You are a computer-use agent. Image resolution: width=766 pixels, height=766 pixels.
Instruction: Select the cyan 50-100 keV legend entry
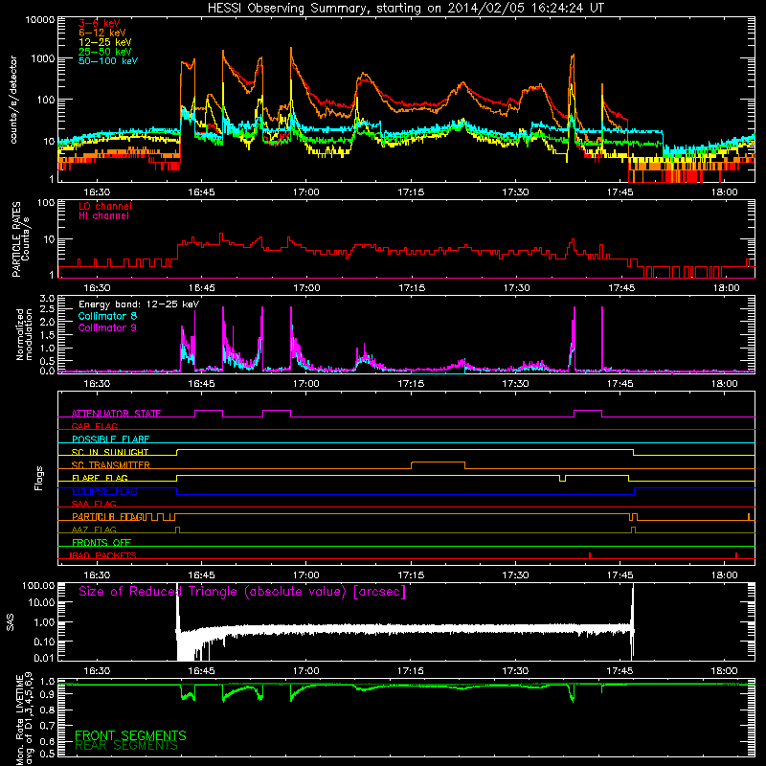[108, 61]
